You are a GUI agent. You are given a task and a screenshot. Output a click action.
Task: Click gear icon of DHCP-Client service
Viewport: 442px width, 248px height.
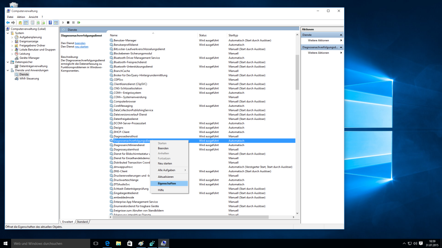click(x=112, y=132)
